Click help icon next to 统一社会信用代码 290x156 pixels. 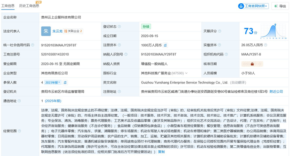tap(33, 45)
